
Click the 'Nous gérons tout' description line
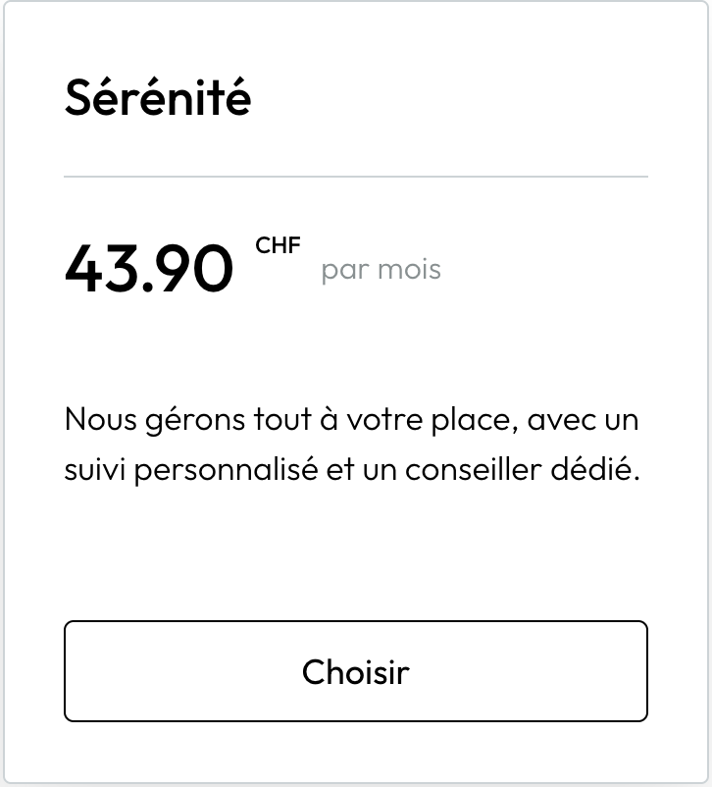pyautogui.click(x=351, y=420)
